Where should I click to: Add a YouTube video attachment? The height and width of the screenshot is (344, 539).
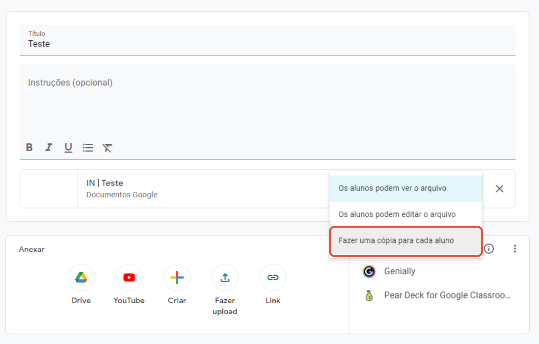129,277
